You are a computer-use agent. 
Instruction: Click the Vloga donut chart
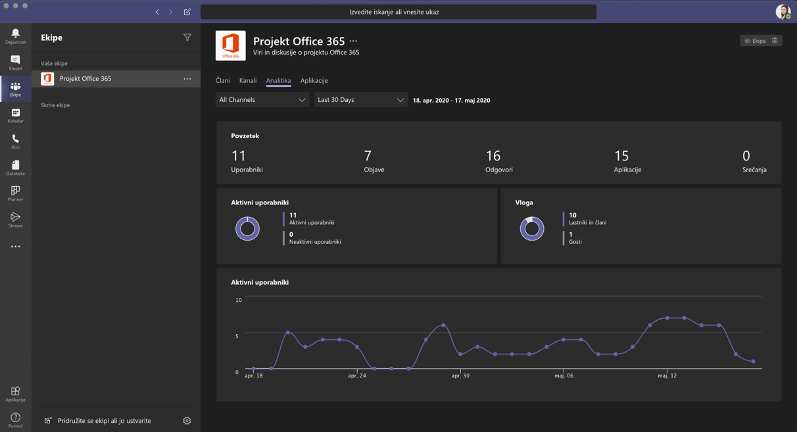tap(532, 229)
